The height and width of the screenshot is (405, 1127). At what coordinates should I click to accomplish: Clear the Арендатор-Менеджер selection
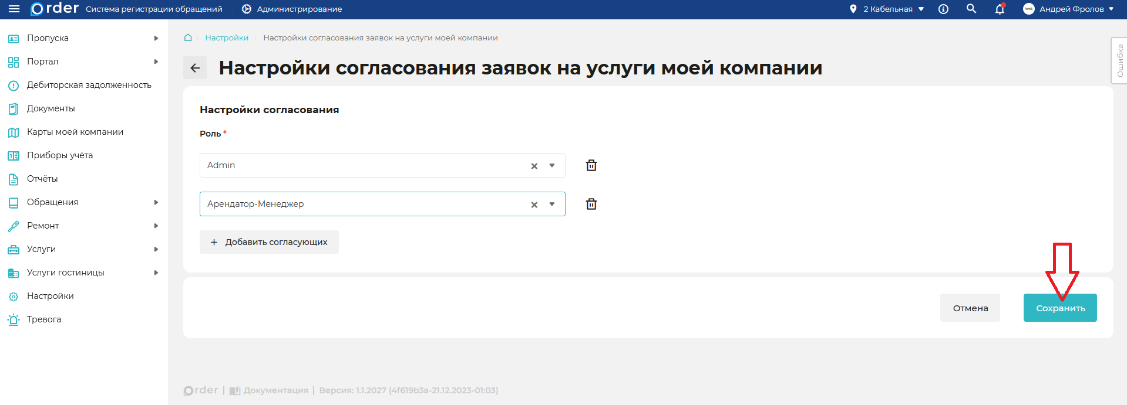click(534, 205)
